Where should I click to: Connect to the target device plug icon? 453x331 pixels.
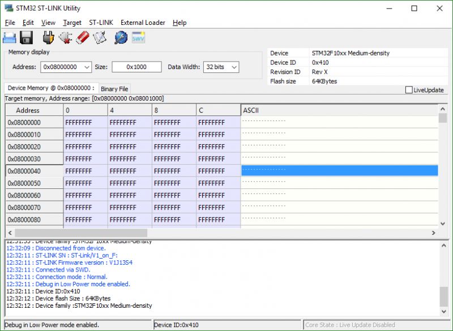(48, 37)
